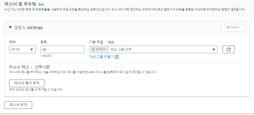Click the 제거하다 button

pos(233,28)
